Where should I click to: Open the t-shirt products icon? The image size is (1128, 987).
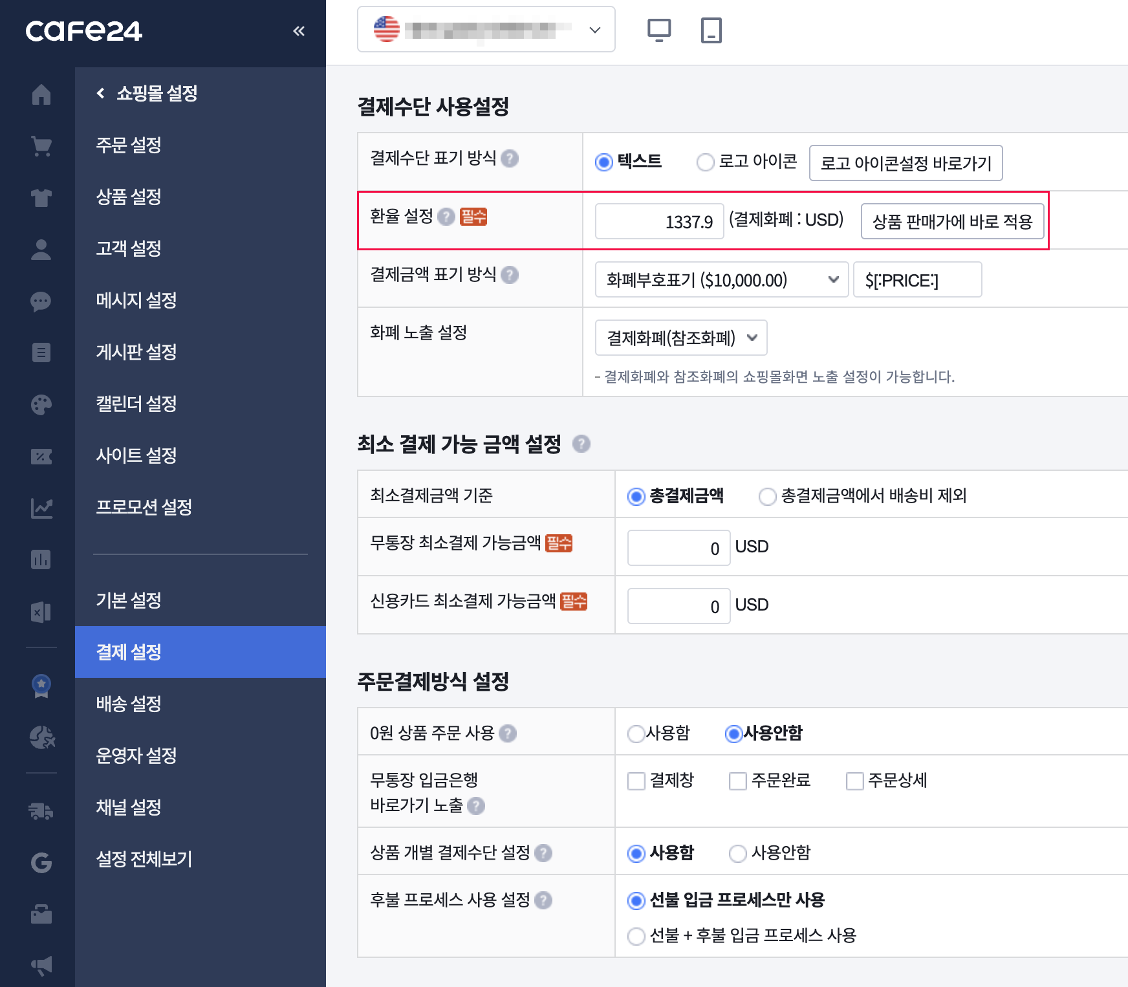pyautogui.click(x=41, y=198)
